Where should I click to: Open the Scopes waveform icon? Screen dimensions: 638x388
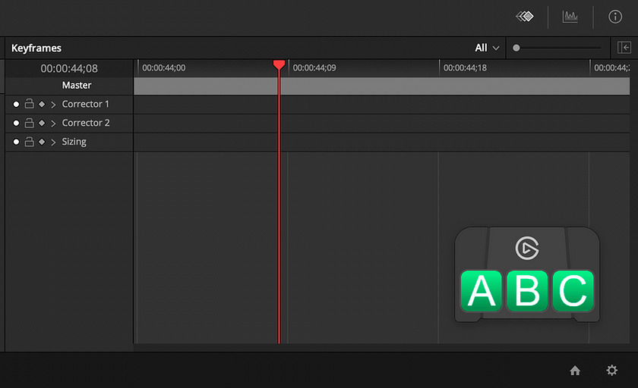pyautogui.click(x=570, y=17)
